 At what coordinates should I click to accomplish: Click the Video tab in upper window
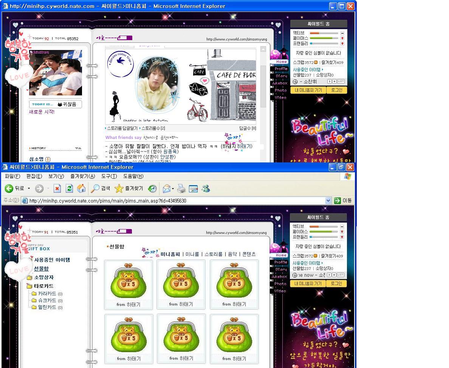[x=280, y=98]
